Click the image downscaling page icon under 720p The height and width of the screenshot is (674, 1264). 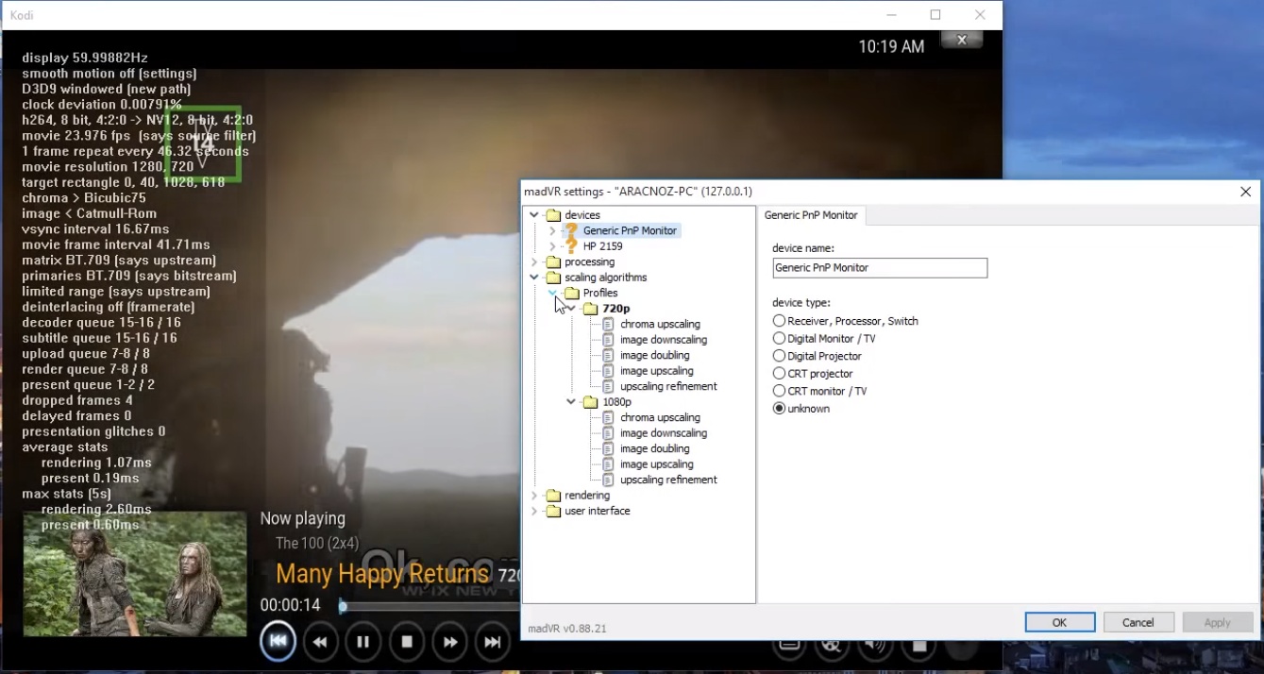click(608, 340)
